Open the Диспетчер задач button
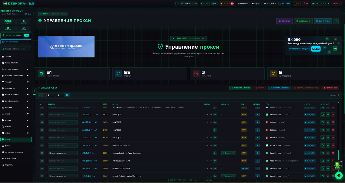Image resolution: width=345 pixels, height=183 pixels. (x=16, y=35)
